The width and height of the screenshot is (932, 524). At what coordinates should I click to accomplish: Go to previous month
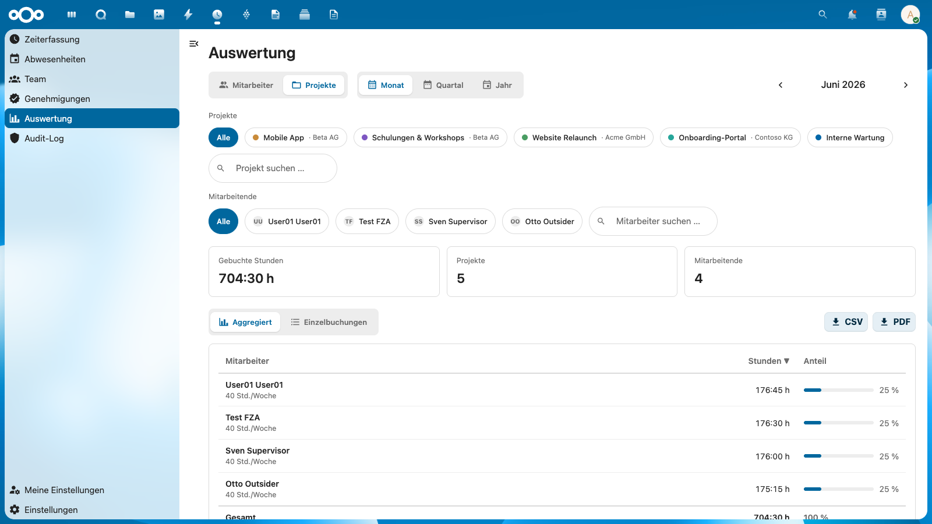tap(781, 85)
